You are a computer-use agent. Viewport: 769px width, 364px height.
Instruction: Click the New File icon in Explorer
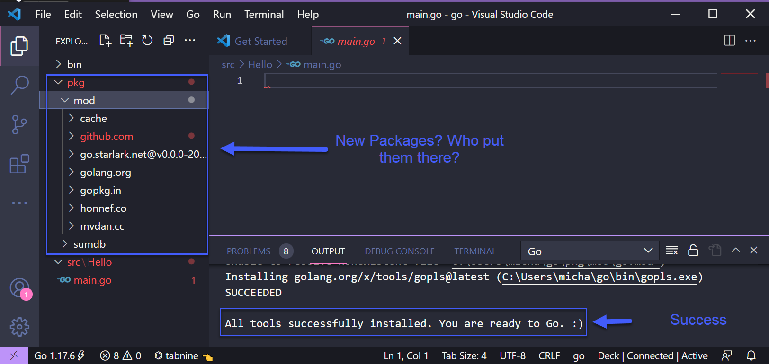click(x=105, y=41)
